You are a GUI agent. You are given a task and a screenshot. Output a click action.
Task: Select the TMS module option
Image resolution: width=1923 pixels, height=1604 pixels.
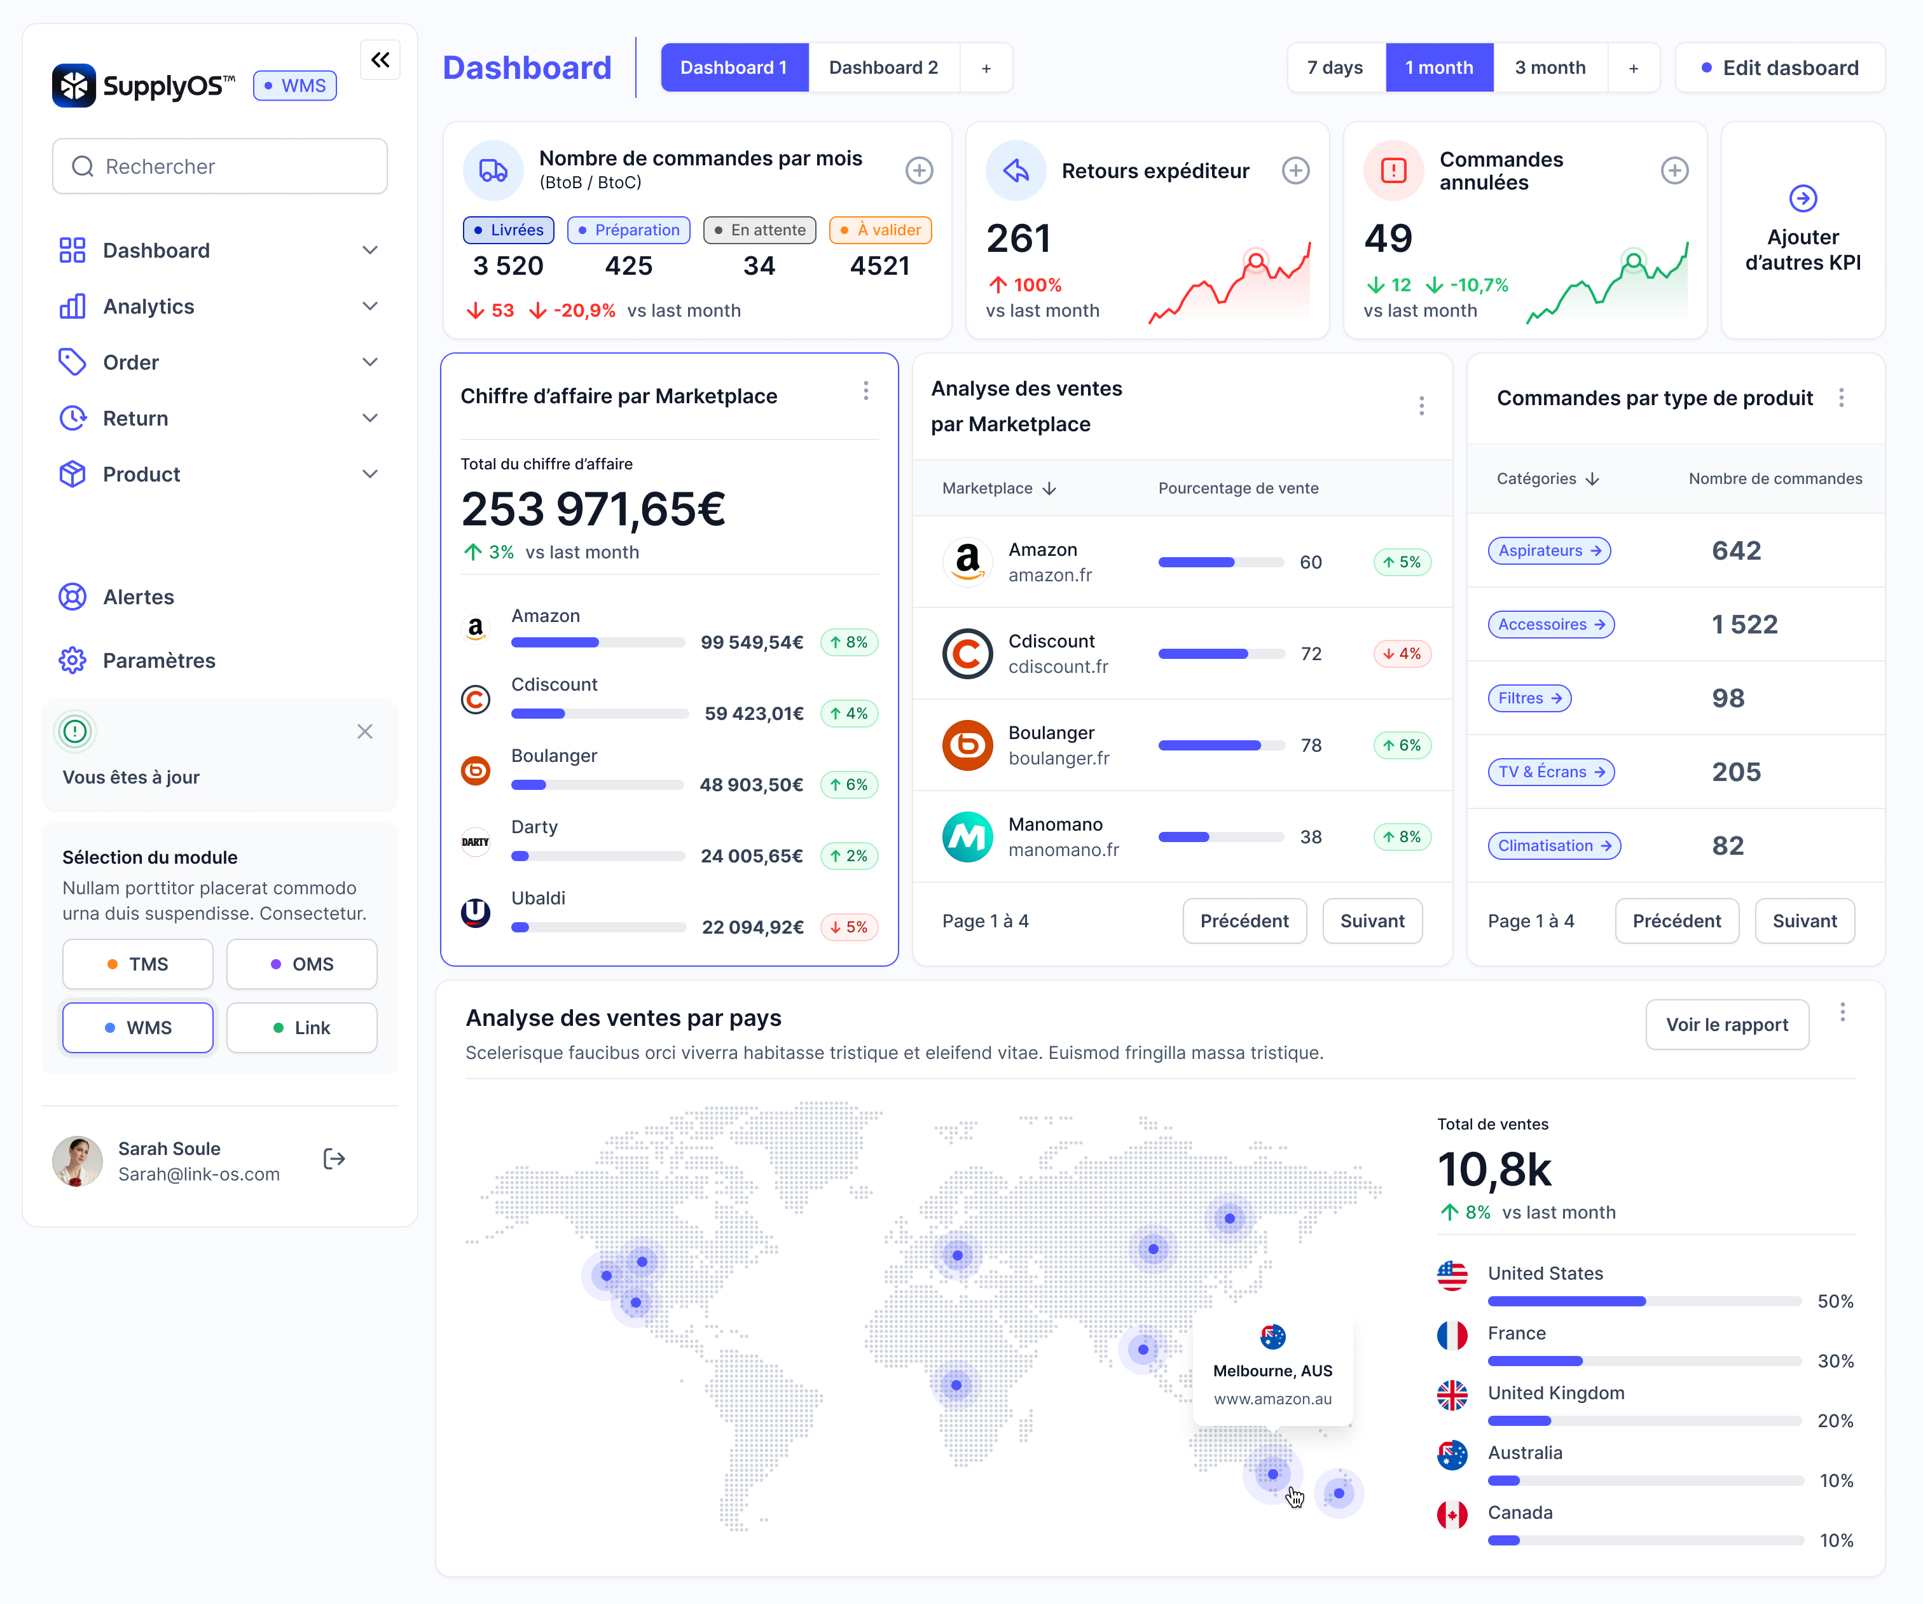[x=137, y=964]
